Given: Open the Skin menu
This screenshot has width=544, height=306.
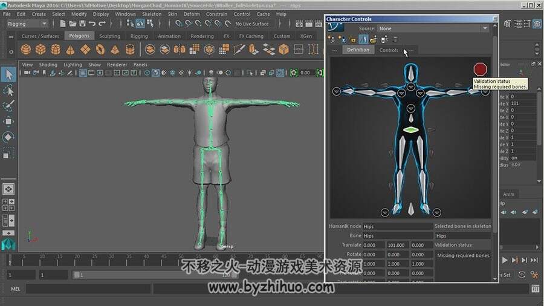Looking at the screenshot, I should [172, 15].
